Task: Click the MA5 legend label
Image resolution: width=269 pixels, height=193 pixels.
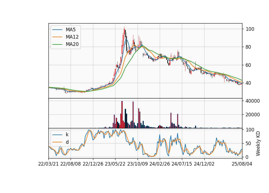Action: pos(71,30)
